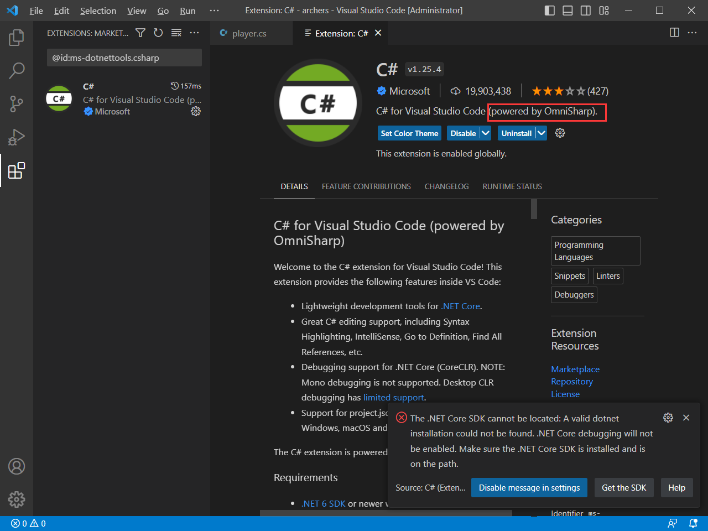
Task: Open the Manage gear in activity bar
Action: (x=17, y=499)
